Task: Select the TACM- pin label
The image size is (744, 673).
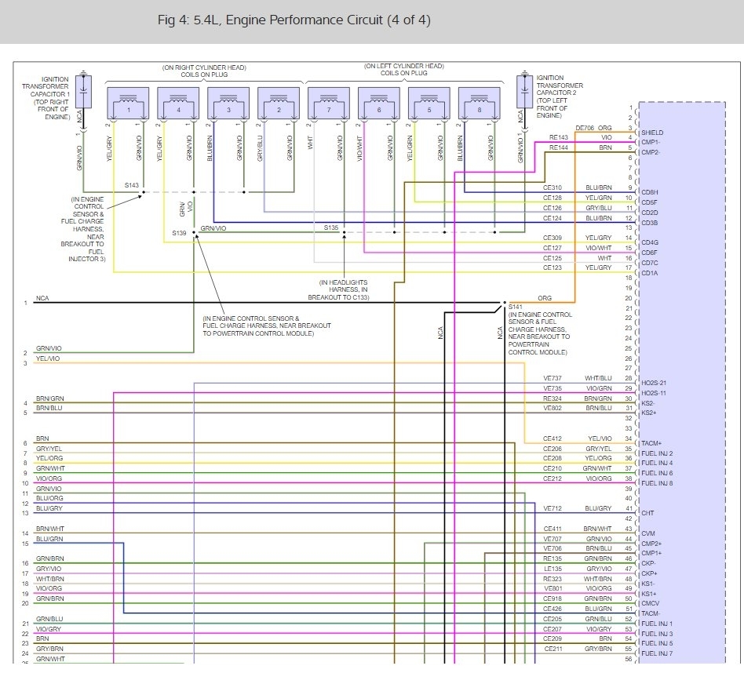Action: [x=651, y=613]
